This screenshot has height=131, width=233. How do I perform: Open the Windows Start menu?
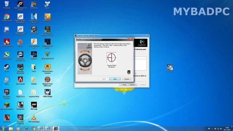click(x=3, y=128)
